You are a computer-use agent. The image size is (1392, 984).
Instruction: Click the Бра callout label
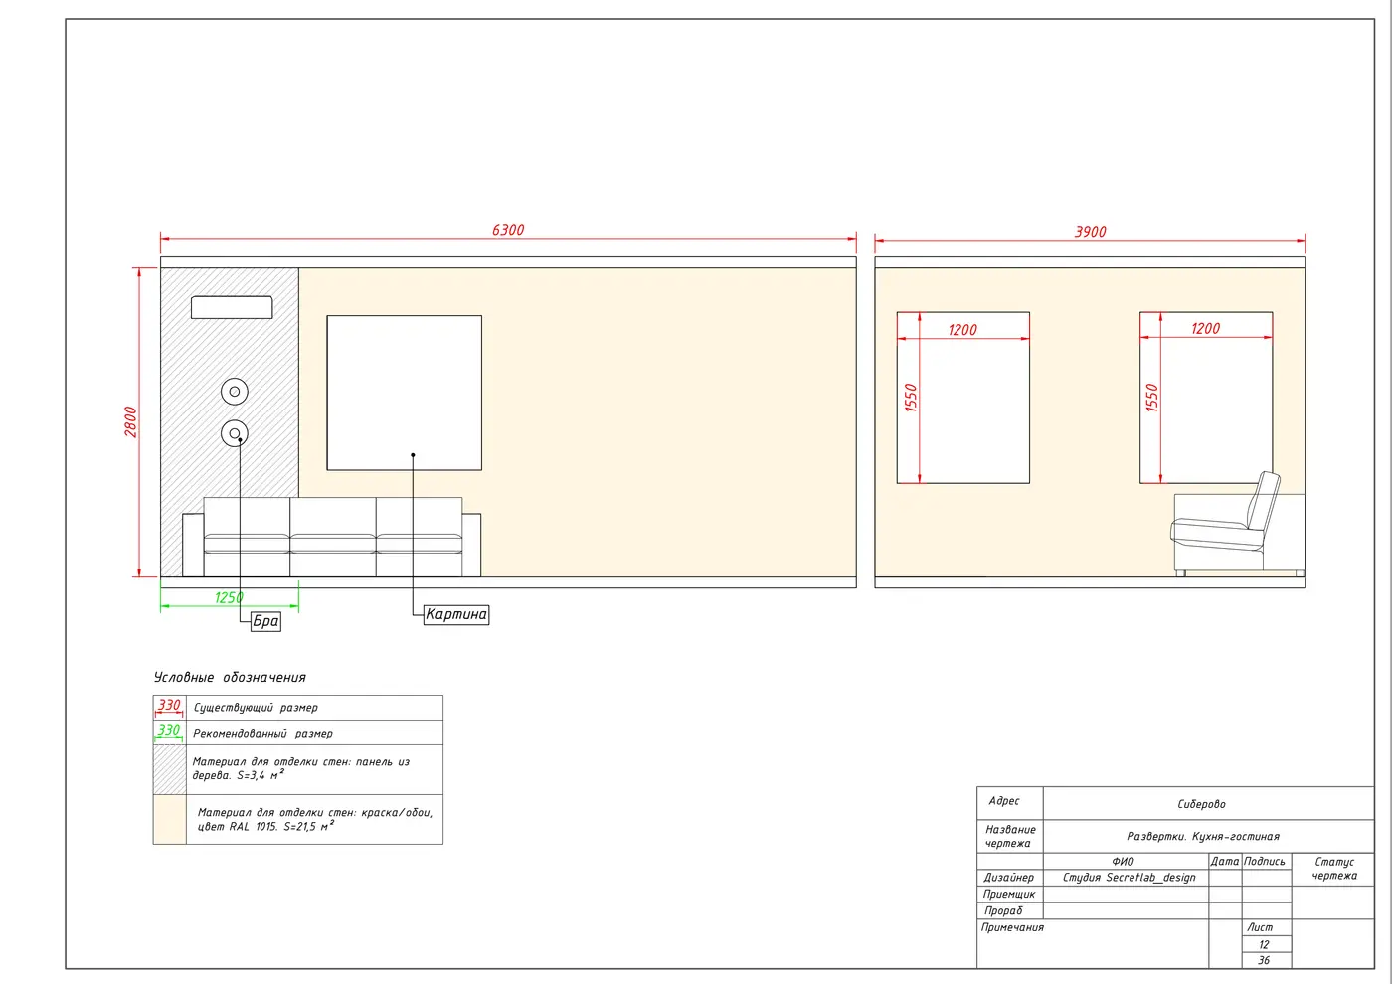pyautogui.click(x=265, y=621)
